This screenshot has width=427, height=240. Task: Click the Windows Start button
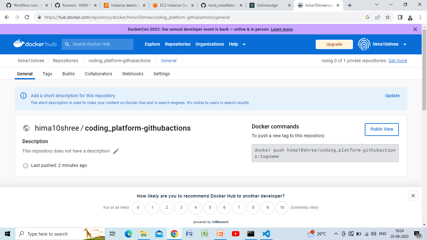tap(8, 234)
